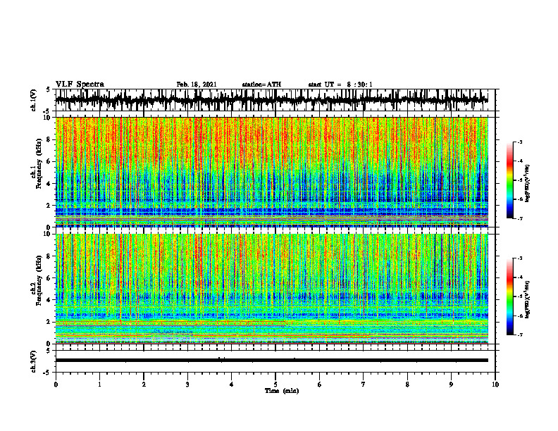Click the "start UT = 8:30:1" header text
The height and width of the screenshot is (431, 558).
(x=340, y=85)
